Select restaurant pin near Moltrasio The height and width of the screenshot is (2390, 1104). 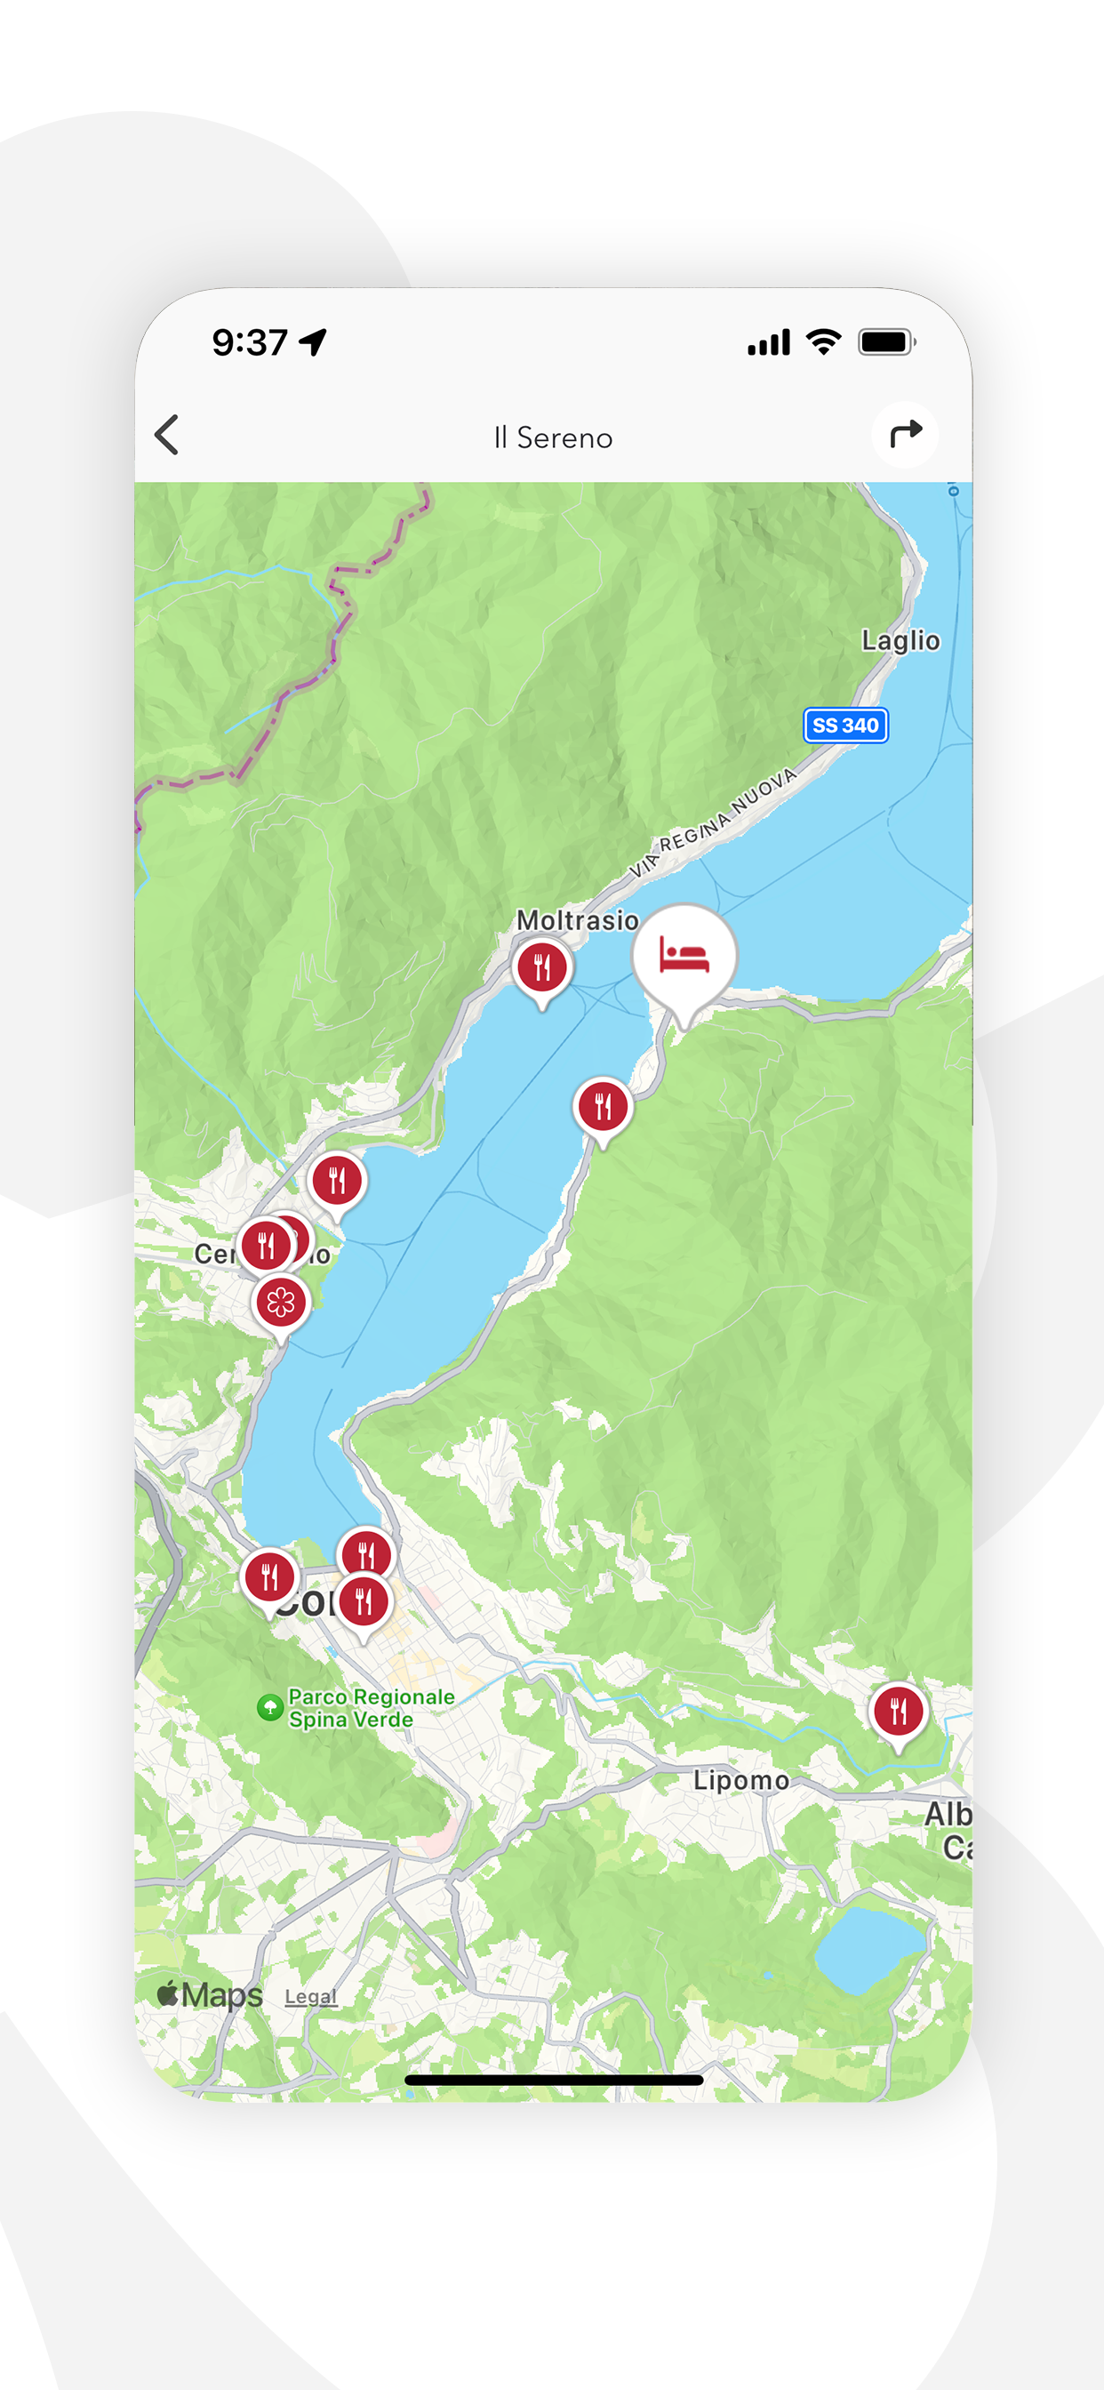pyautogui.click(x=543, y=968)
